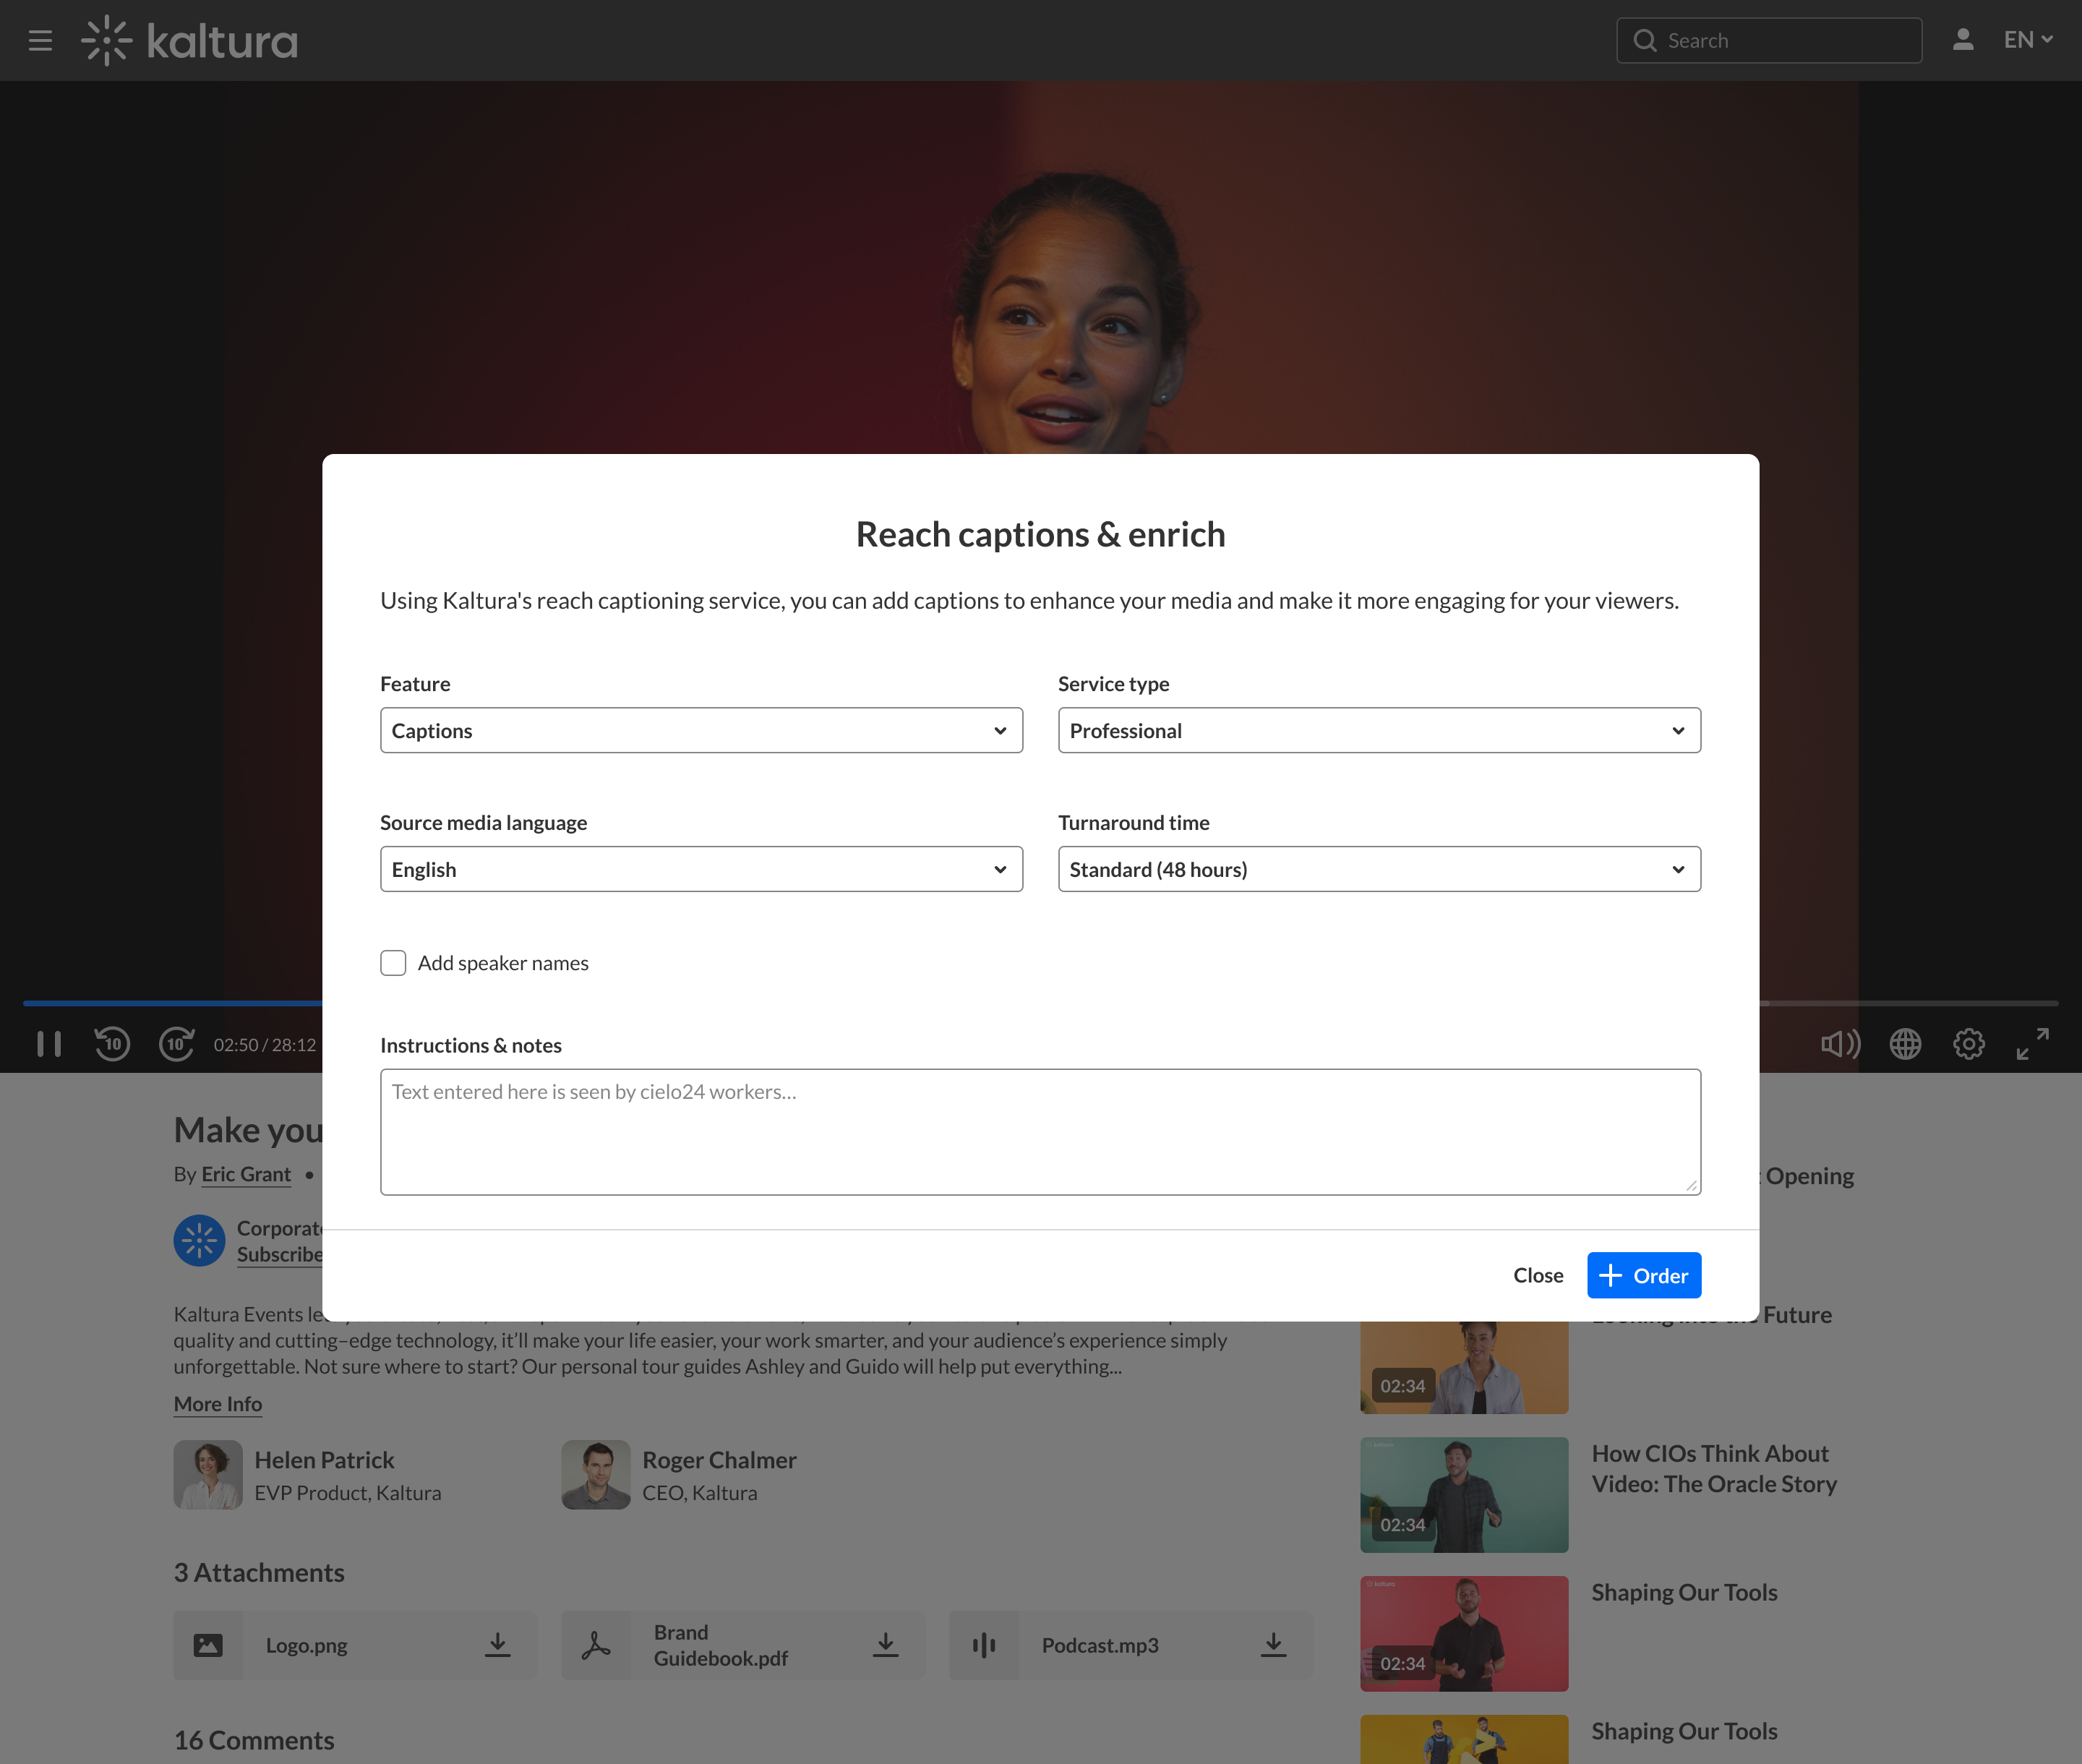
Task: Open player settings gear icon
Action: (x=1968, y=1044)
